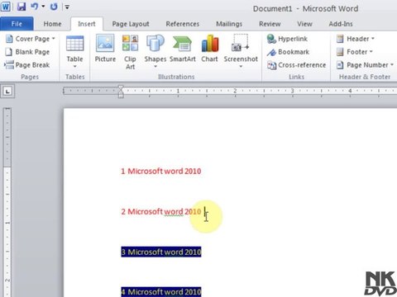
Task: Click the horizontal ruler at the 2 inch mark
Action: click(235, 91)
